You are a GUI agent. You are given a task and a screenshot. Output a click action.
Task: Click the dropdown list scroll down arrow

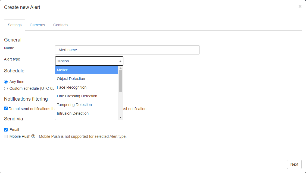[x=120, y=117]
